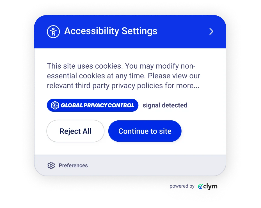Click the accessibility person icon in the header
The width and height of the screenshot is (261, 208).
(53, 31)
